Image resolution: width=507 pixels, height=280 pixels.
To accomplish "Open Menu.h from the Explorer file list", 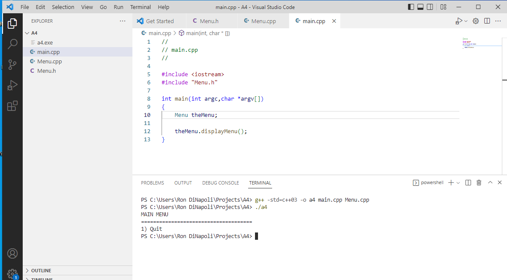I will coord(46,71).
